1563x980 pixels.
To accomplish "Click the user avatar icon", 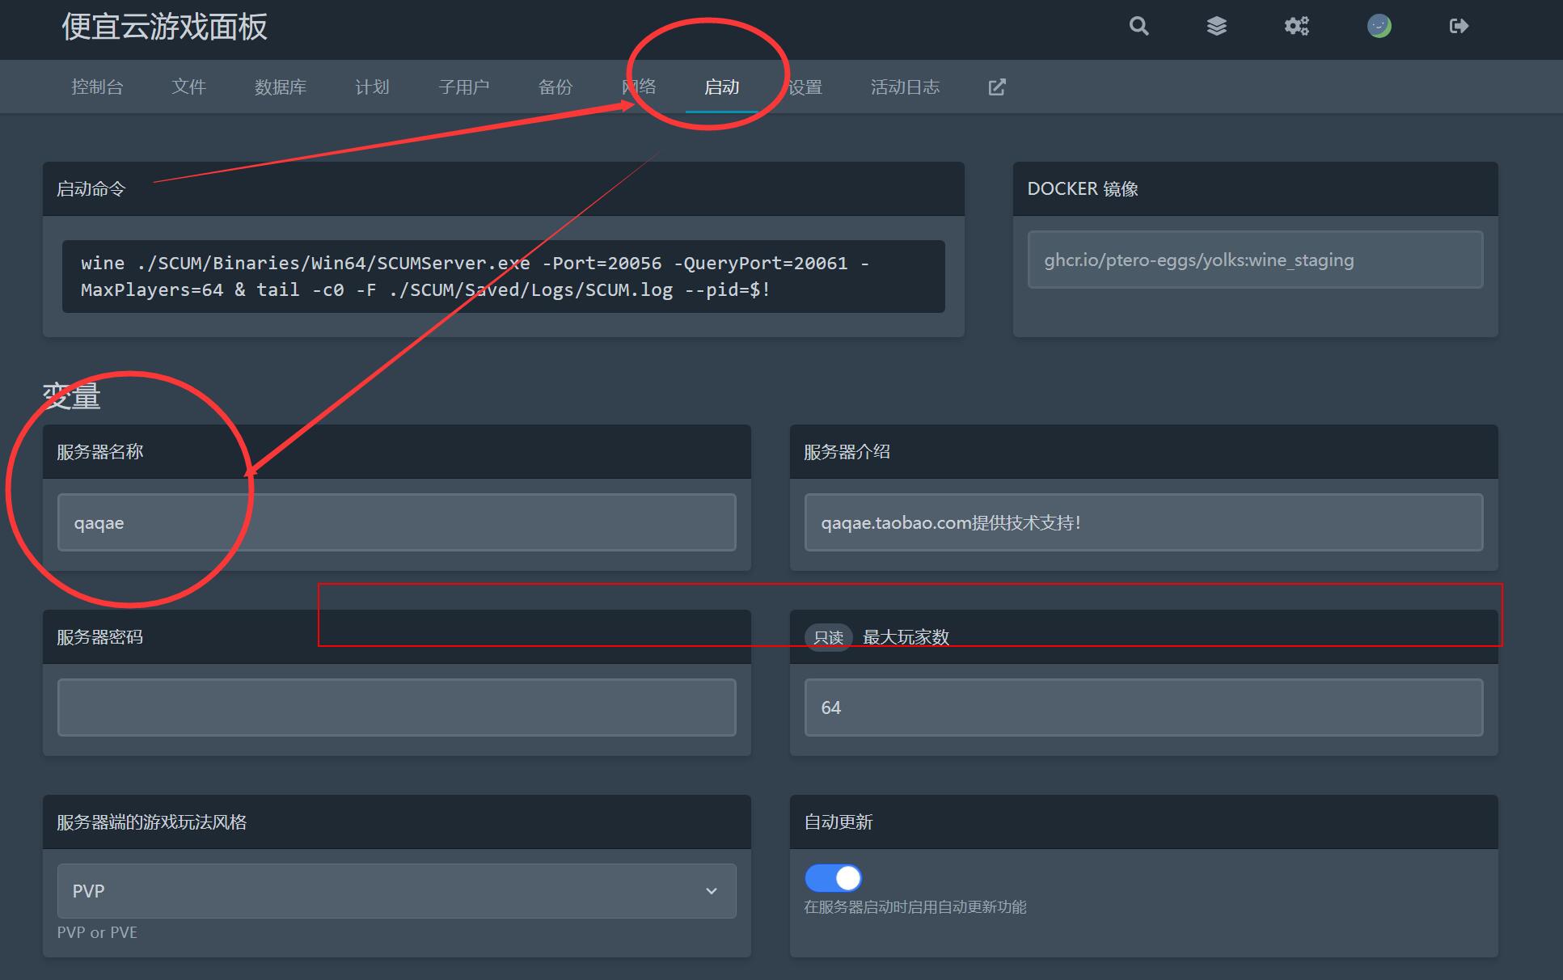I will point(1379,26).
